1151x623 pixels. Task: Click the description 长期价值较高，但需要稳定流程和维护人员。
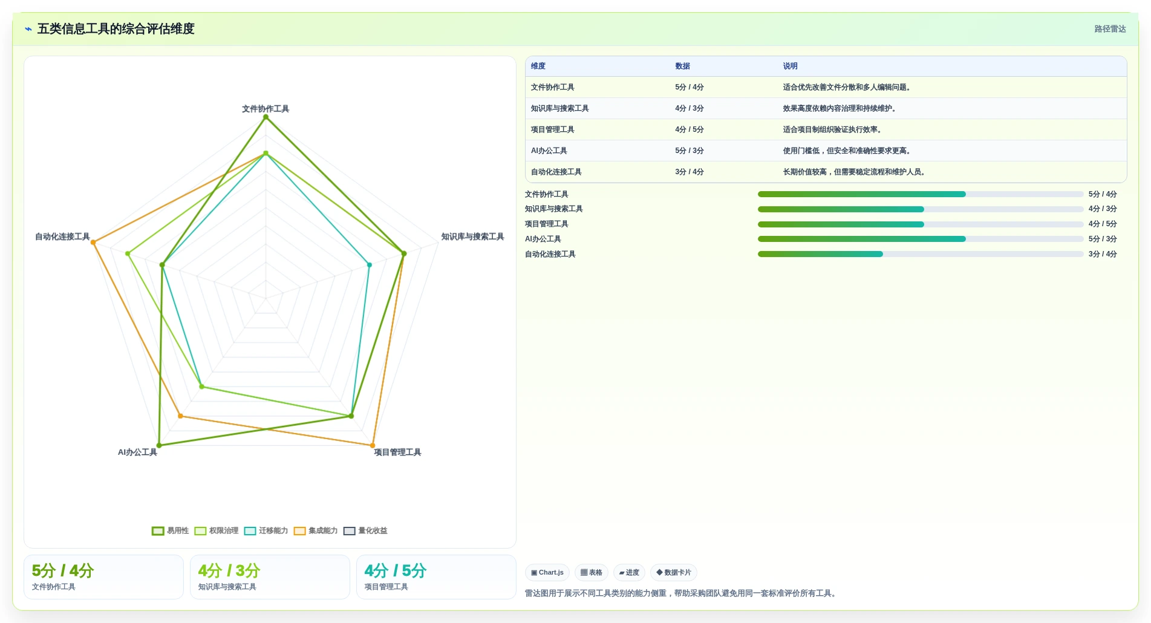pos(854,172)
